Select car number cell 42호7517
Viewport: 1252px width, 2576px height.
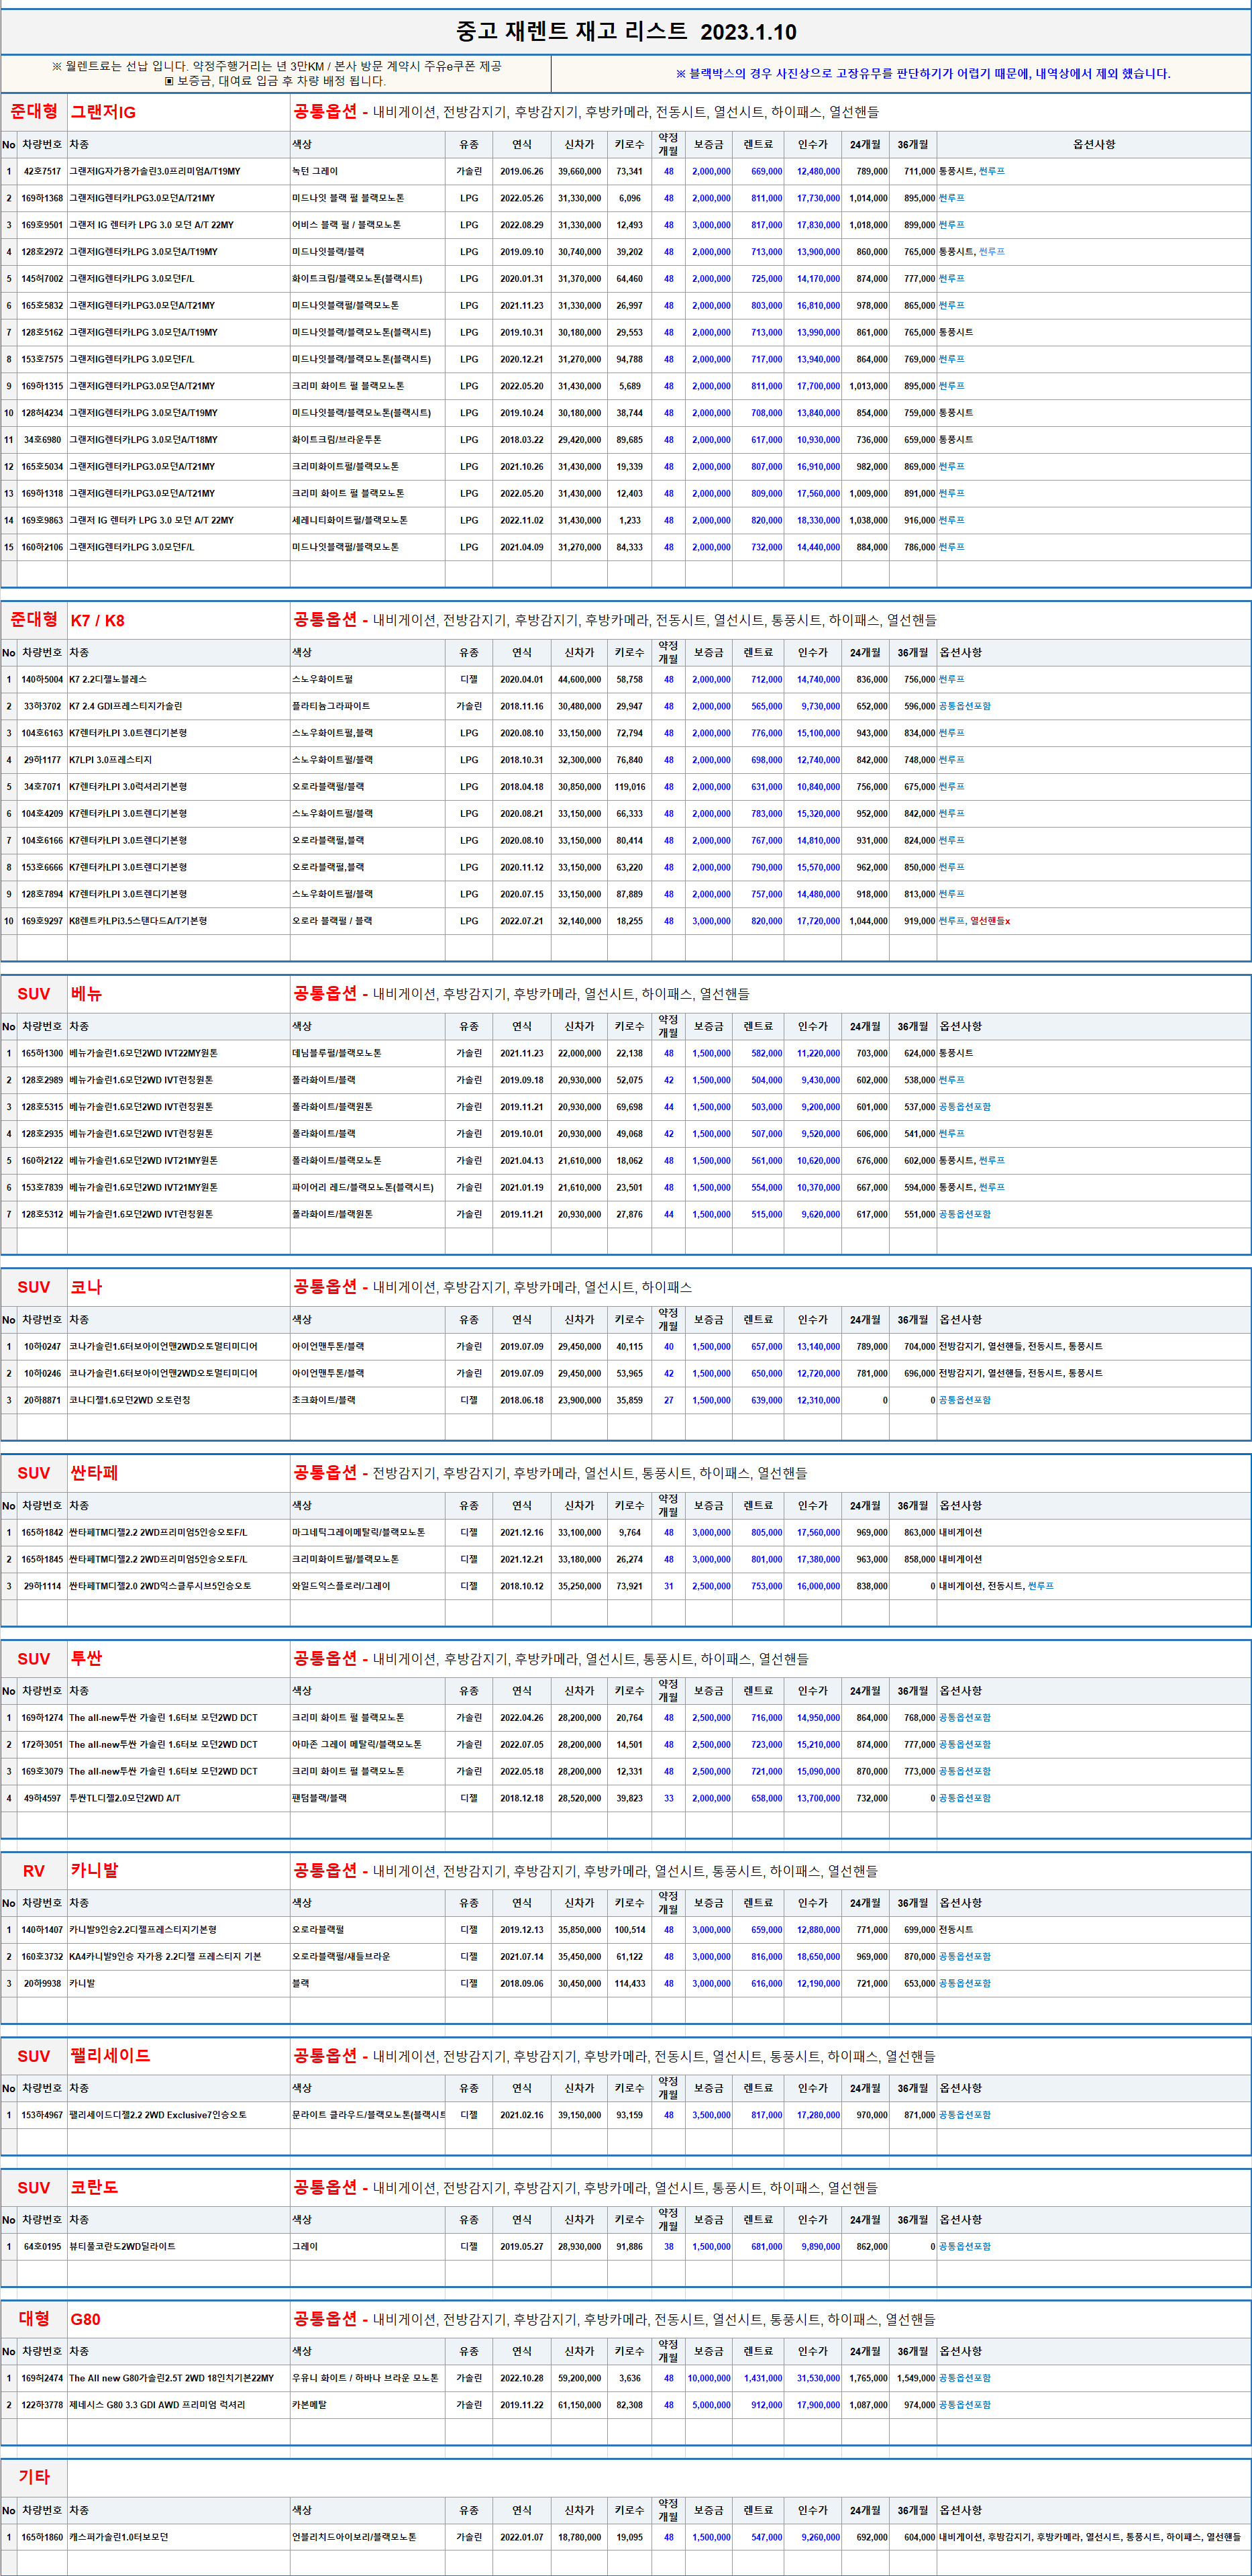tap(42, 171)
